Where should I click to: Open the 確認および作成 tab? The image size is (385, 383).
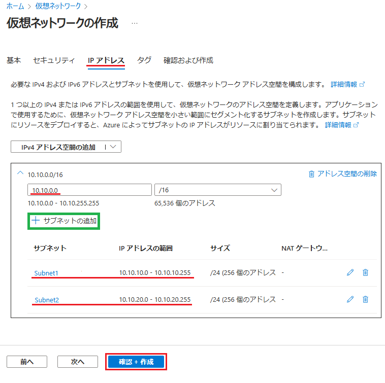(188, 60)
